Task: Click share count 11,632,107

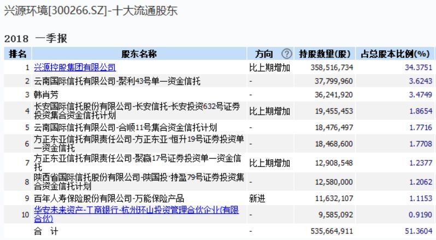Action: [334, 198]
